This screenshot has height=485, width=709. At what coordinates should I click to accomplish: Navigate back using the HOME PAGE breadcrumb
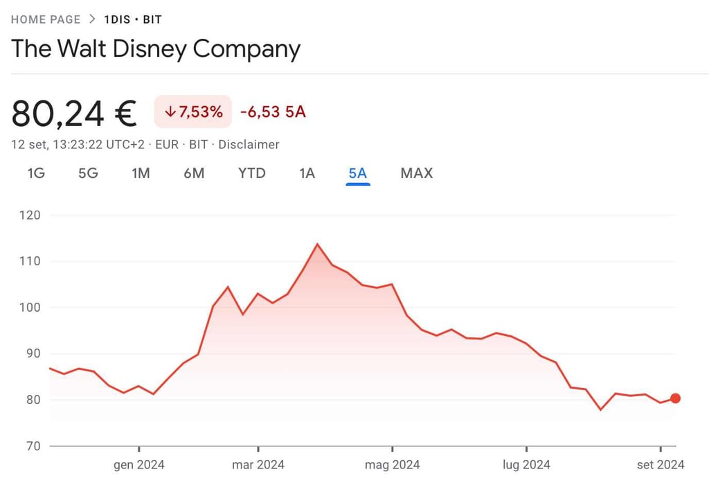tap(46, 19)
